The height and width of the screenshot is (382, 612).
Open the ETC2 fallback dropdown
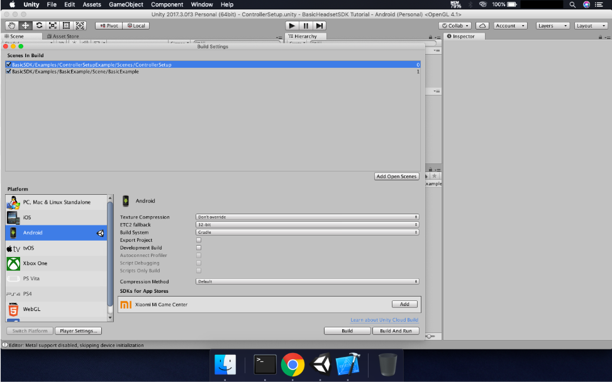pos(307,224)
